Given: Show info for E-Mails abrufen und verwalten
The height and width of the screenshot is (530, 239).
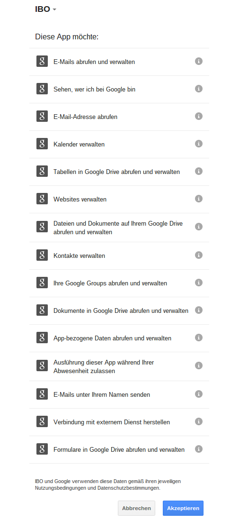Looking at the screenshot, I should pyautogui.click(x=199, y=61).
